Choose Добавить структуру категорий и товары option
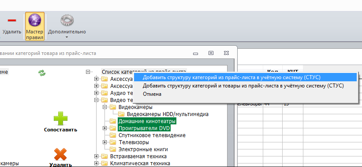The width and height of the screenshot is (362, 167). pyautogui.click(x=245, y=86)
